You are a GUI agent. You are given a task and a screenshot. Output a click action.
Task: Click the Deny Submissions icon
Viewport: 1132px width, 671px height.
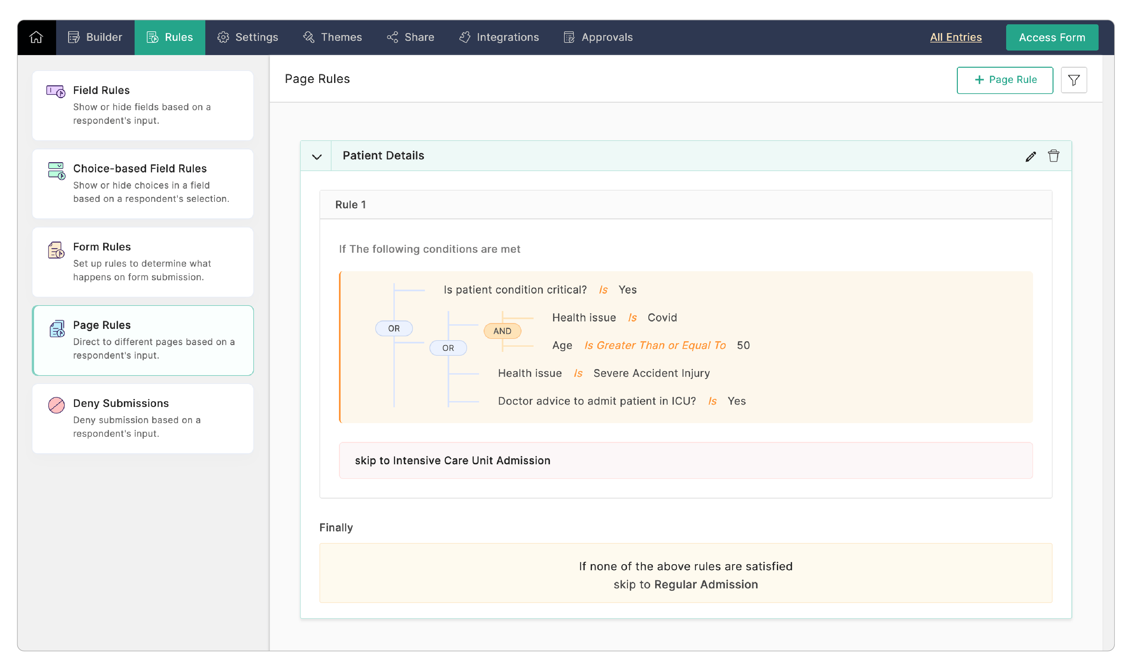(56, 405)
